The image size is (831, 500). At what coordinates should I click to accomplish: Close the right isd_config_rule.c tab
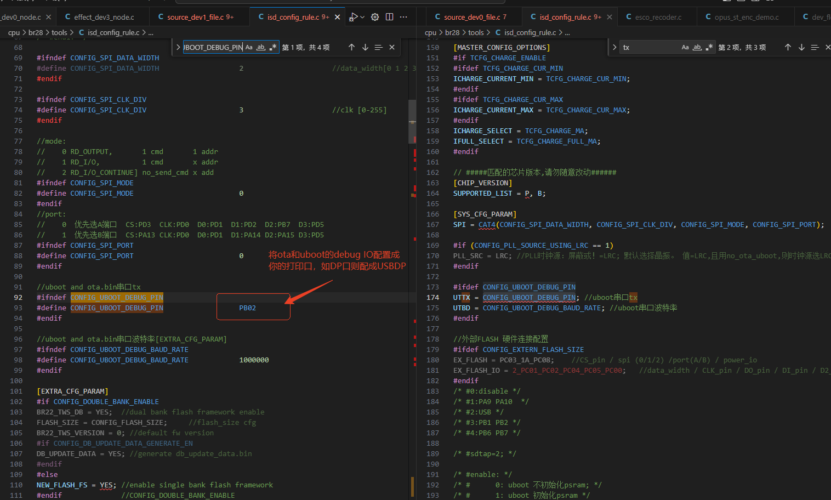609,17
